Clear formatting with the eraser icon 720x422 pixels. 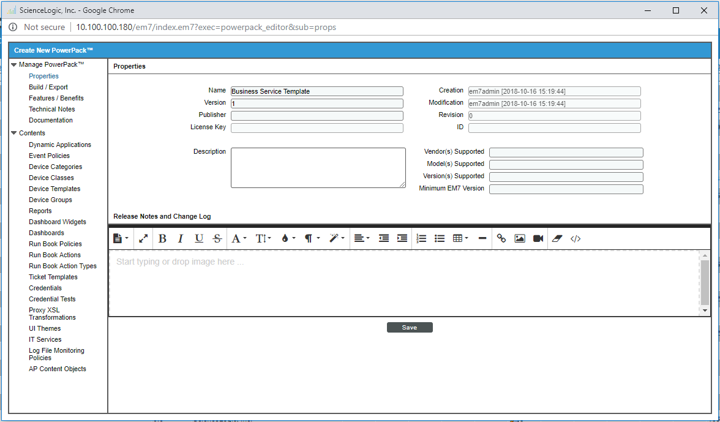click(557, 239)
